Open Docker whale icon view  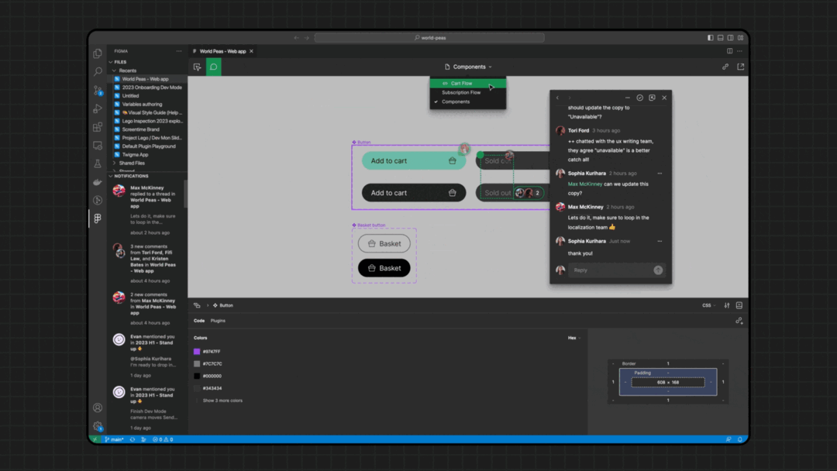point(98,182)
